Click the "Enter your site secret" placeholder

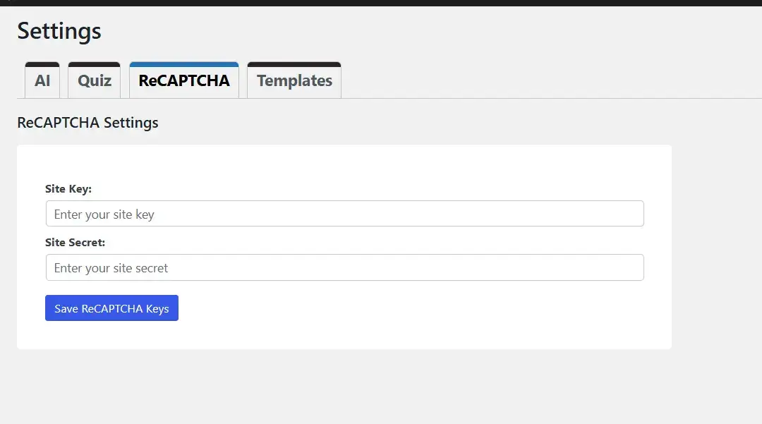click(x=111, y=268)
